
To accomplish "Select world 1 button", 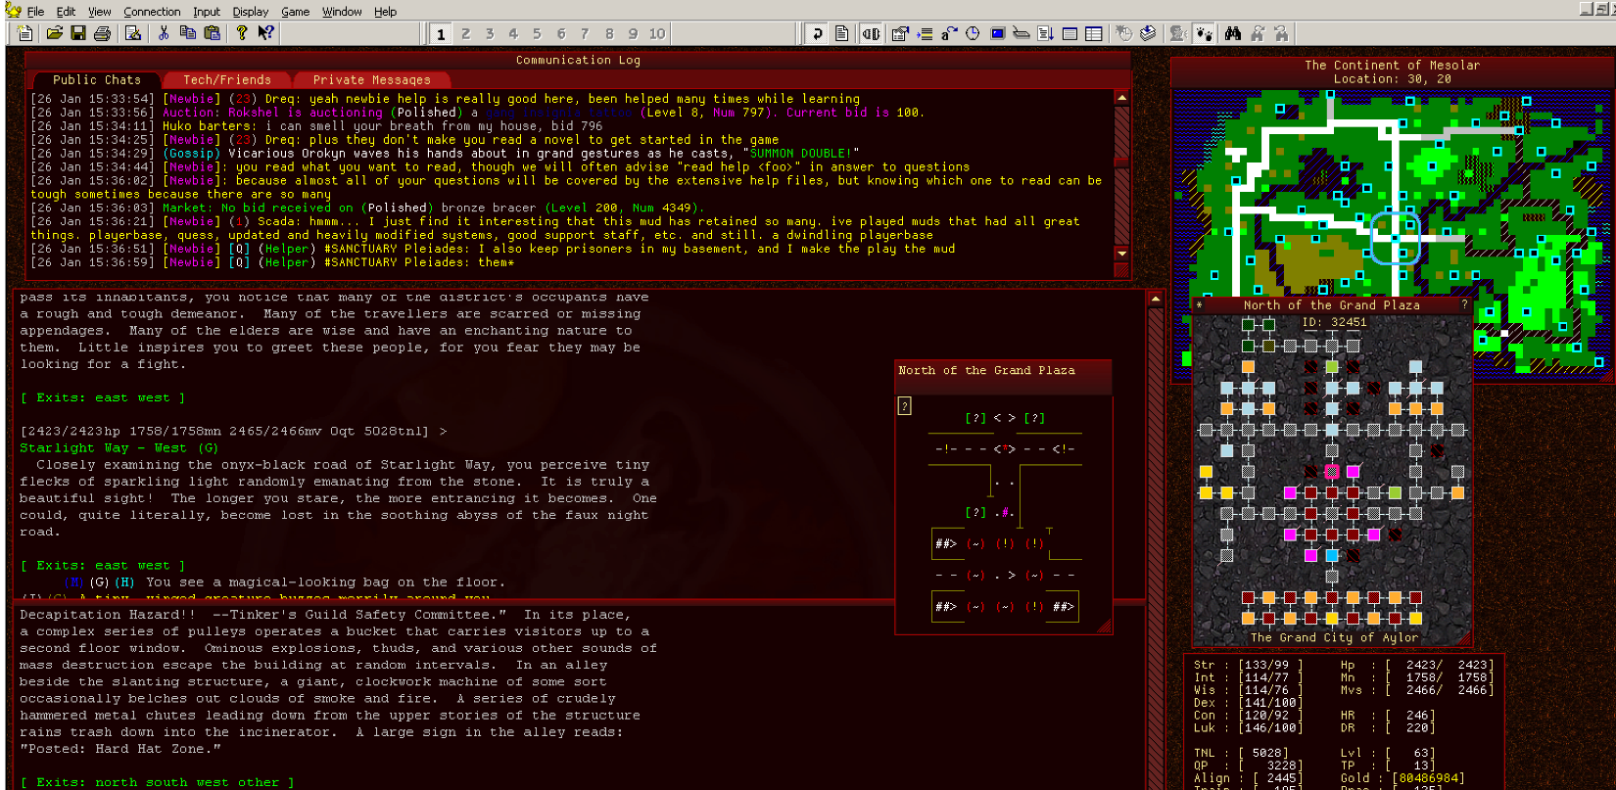I will point(441,34).
